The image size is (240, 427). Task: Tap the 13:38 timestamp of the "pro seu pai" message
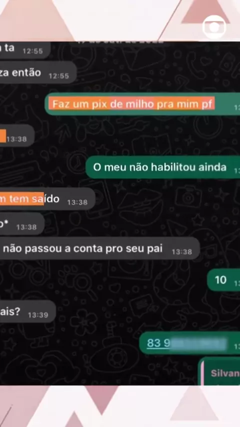coord(181,252)
